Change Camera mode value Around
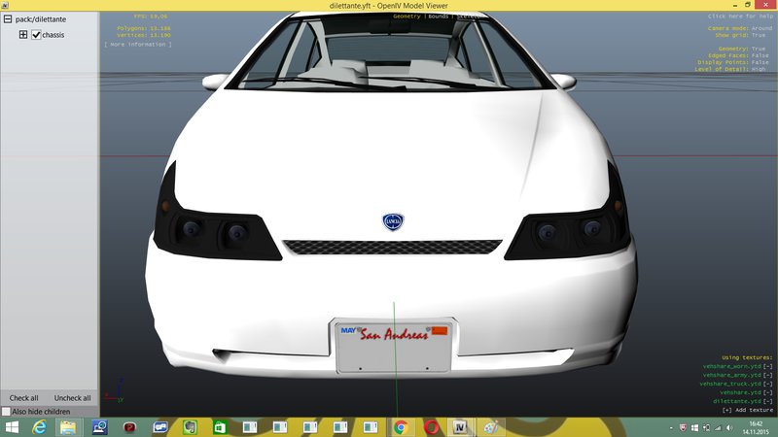The width and height of the screenshot is (778, 437). click(761, 29)
